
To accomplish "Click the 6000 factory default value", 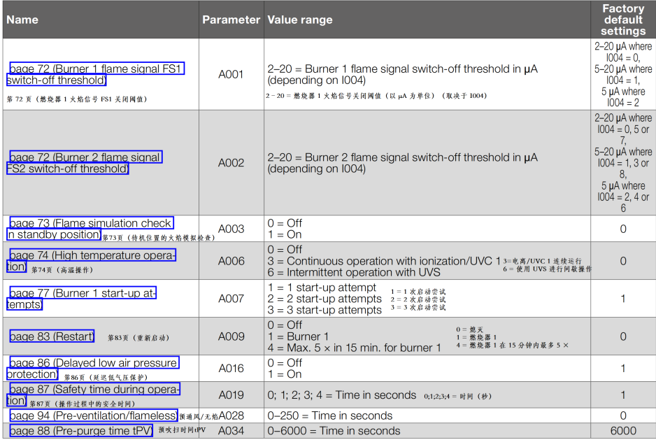I will click(x=622, y=431).
